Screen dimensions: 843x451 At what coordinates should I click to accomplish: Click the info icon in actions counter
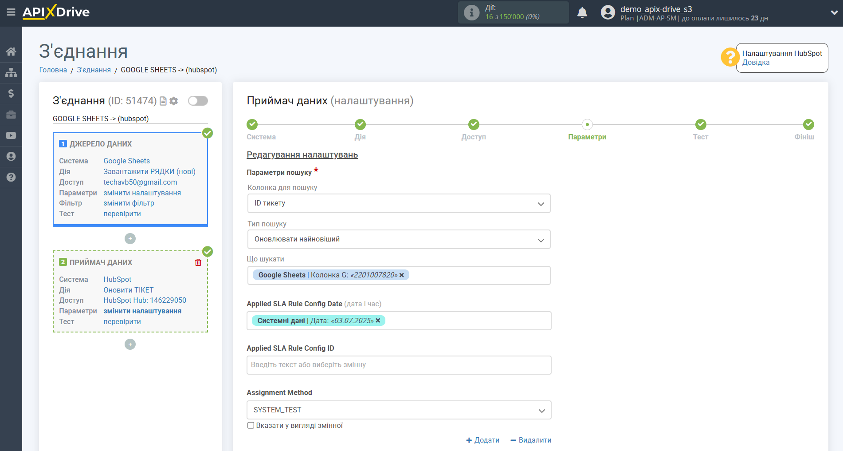(x=471, y=12)
